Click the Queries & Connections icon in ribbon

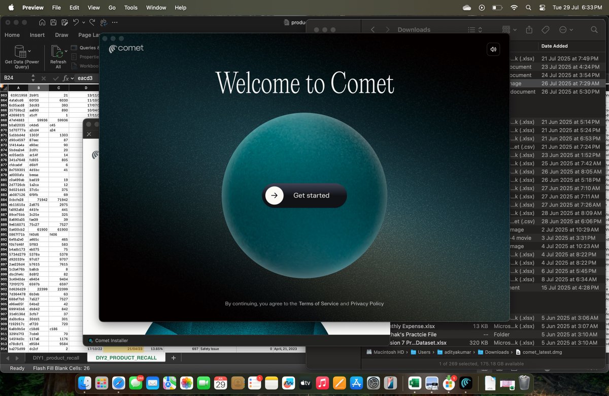74,48
